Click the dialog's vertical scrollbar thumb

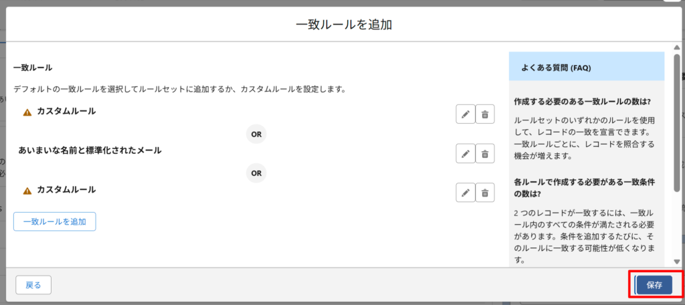pos(677,122)
